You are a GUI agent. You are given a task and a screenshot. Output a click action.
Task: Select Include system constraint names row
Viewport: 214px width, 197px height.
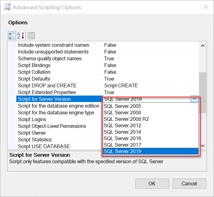(x=60, y=45)
